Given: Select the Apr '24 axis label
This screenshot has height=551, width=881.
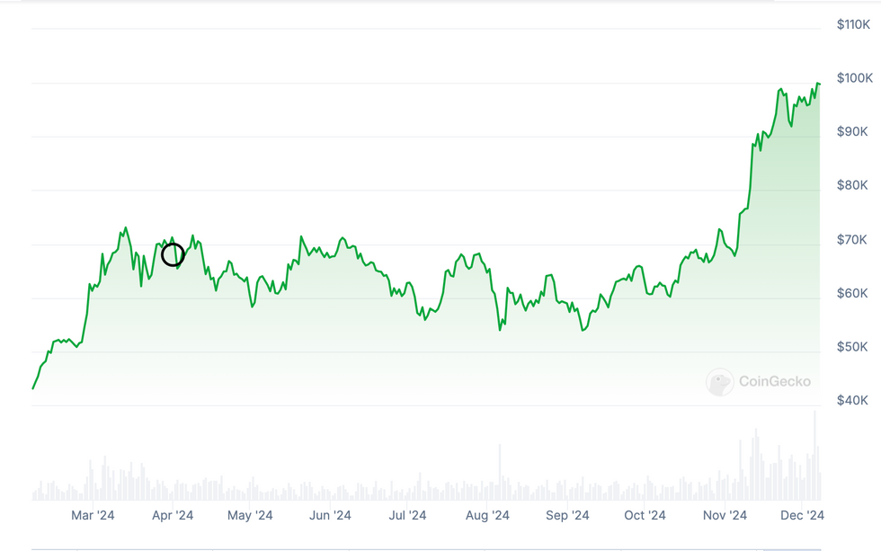Looking at the screenshot, I should 173,515.
